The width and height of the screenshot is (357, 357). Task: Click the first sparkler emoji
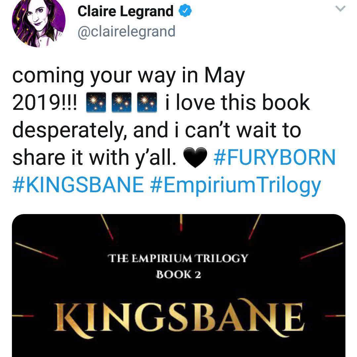[96, 103]
